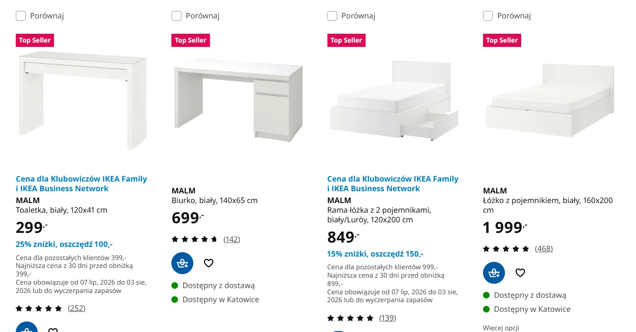View 468 reviews of storage bed

(x=544, y=249)
